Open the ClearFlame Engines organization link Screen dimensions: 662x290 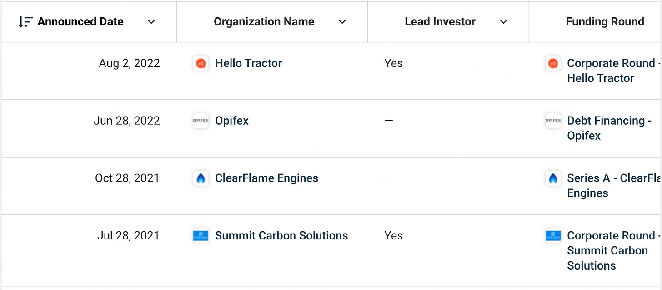coord(266,178)
